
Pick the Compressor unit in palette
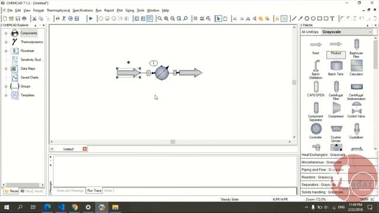[x=336, y=110]
